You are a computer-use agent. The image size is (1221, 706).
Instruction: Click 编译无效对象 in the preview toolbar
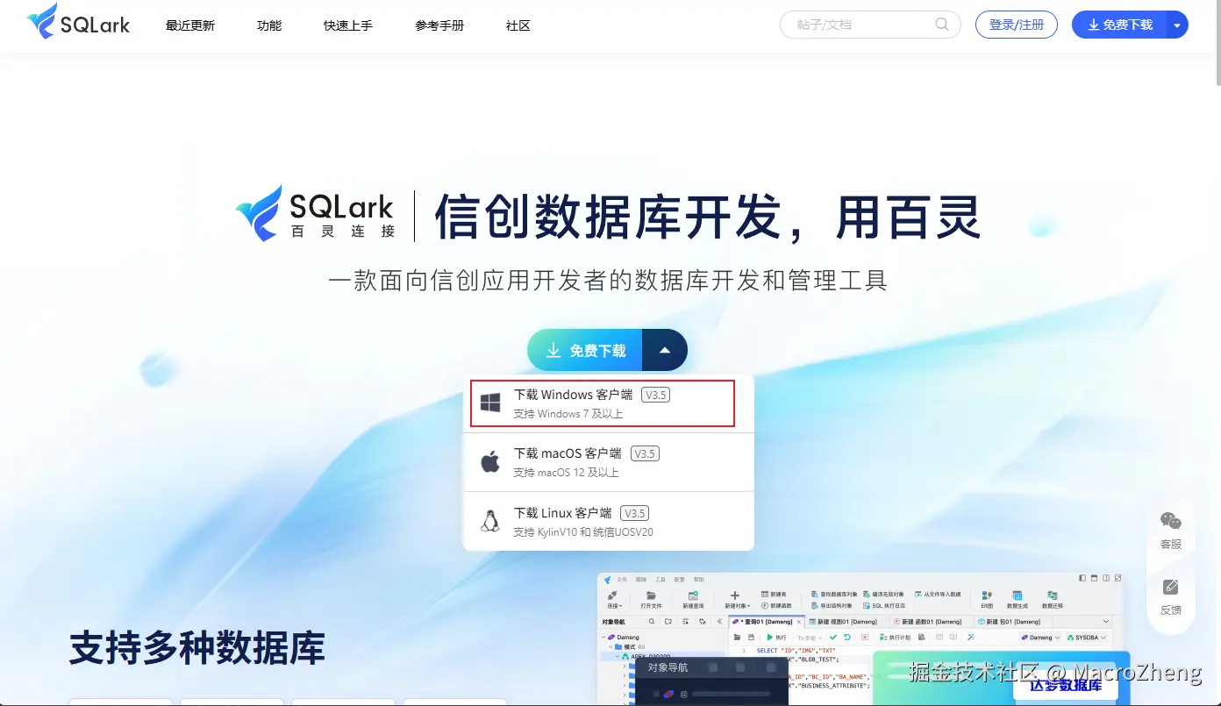[x=883, y=594]
